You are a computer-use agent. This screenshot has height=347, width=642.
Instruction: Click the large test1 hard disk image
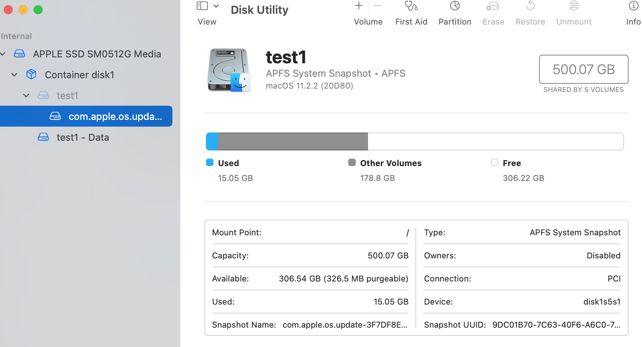(x=229, y=70)
